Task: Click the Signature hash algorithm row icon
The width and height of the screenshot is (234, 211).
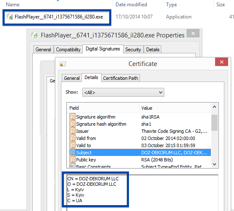Action: coord(72,124)
